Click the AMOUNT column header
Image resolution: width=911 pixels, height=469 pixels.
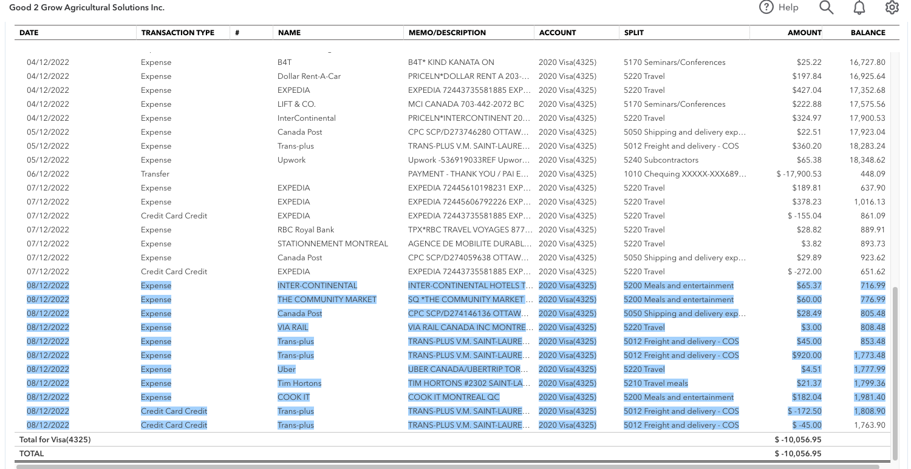[x=805, y=33]
